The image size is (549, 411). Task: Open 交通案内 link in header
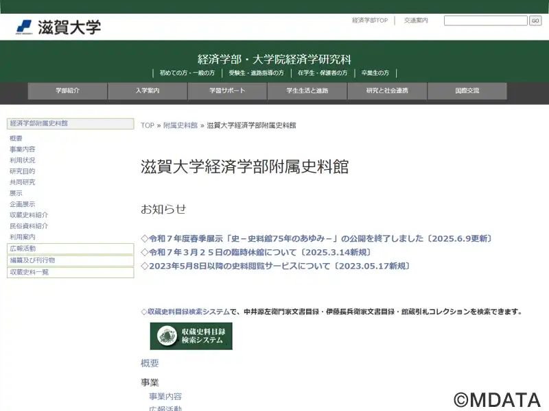(416, 21)
